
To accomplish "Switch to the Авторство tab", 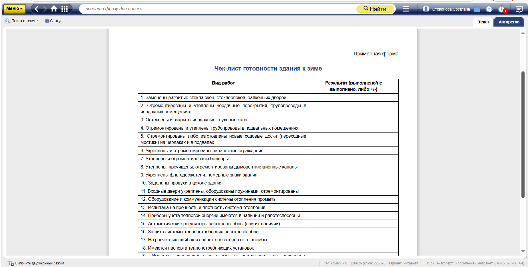I will click(509, 22).
